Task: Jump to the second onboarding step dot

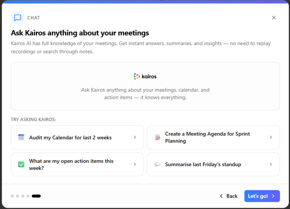Action: coord(18,196)
